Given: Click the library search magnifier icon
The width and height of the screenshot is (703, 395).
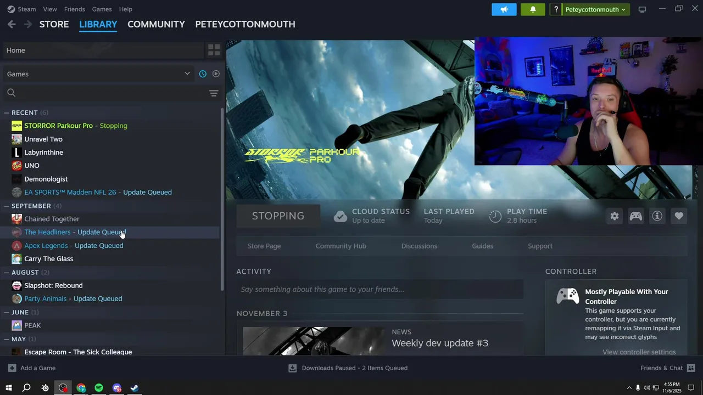Looking at the screenshot, I should click(x=12, y=93).
